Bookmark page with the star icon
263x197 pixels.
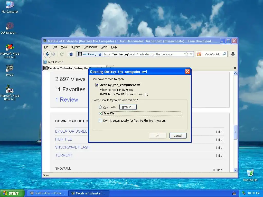186,54
